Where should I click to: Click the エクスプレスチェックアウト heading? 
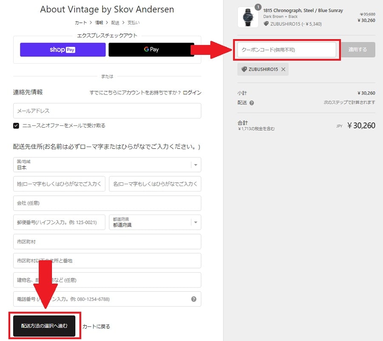click(x=107, y=36)
